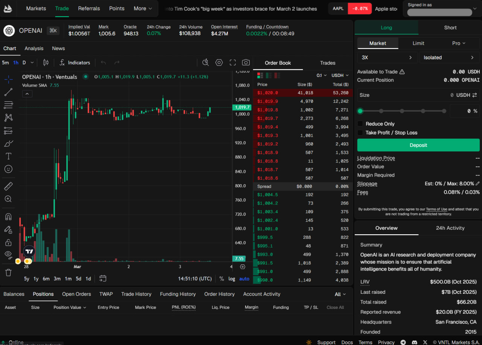The image size is (482, 345).
Task: Open price scale settings gear below the axis
Action: [x=243, y=267]
